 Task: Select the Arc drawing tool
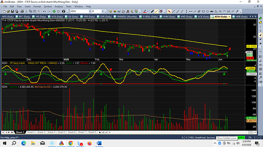point(225,11)
